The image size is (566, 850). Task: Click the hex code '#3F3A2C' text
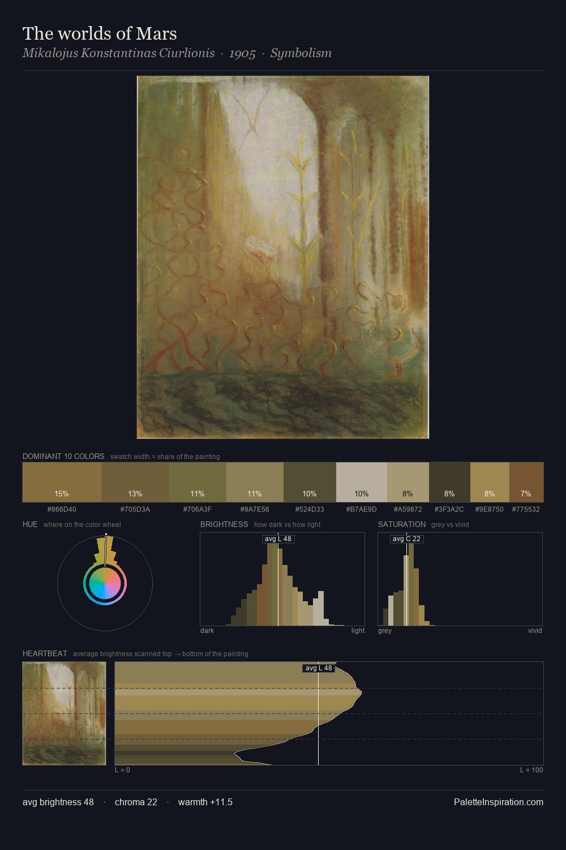coord(449,509)
